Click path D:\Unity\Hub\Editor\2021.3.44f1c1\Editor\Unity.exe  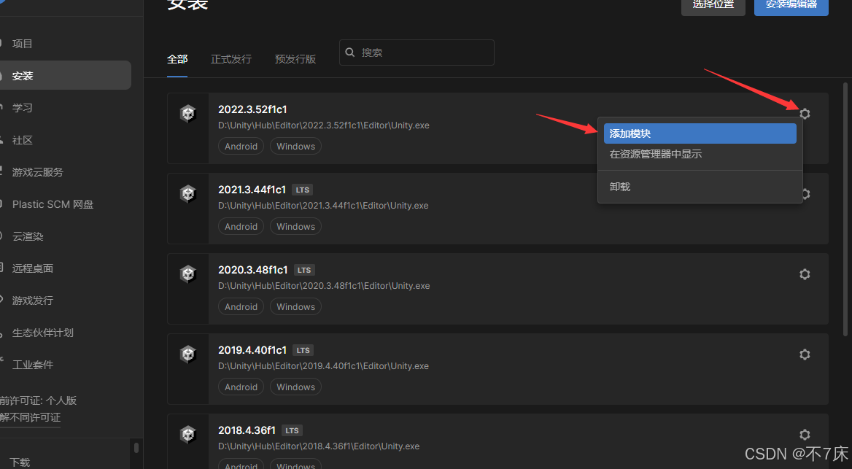tap(323, 206)
